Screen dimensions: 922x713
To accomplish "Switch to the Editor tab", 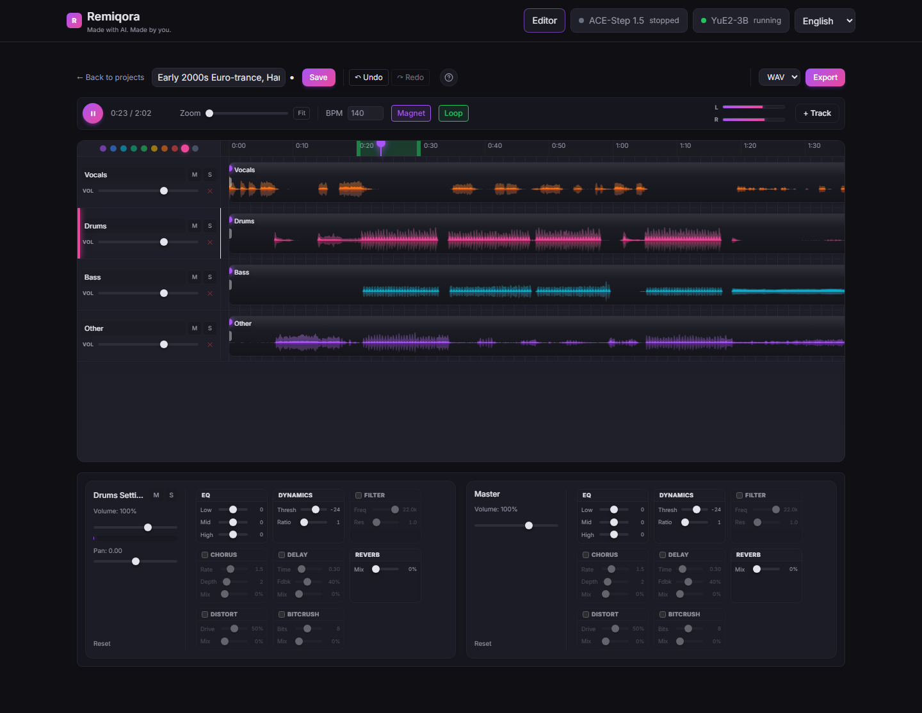I will tap(544, 20).
